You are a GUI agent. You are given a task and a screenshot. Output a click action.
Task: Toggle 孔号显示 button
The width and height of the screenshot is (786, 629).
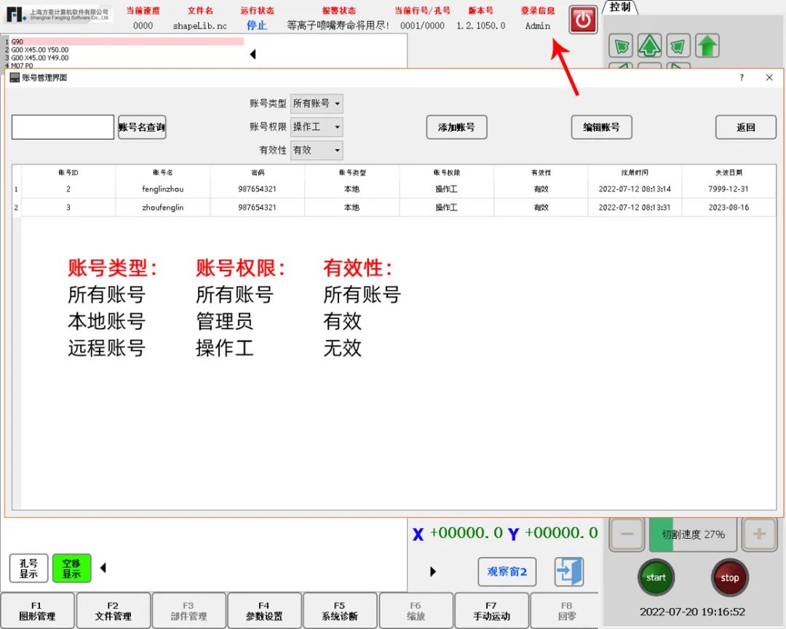point(28,569)
